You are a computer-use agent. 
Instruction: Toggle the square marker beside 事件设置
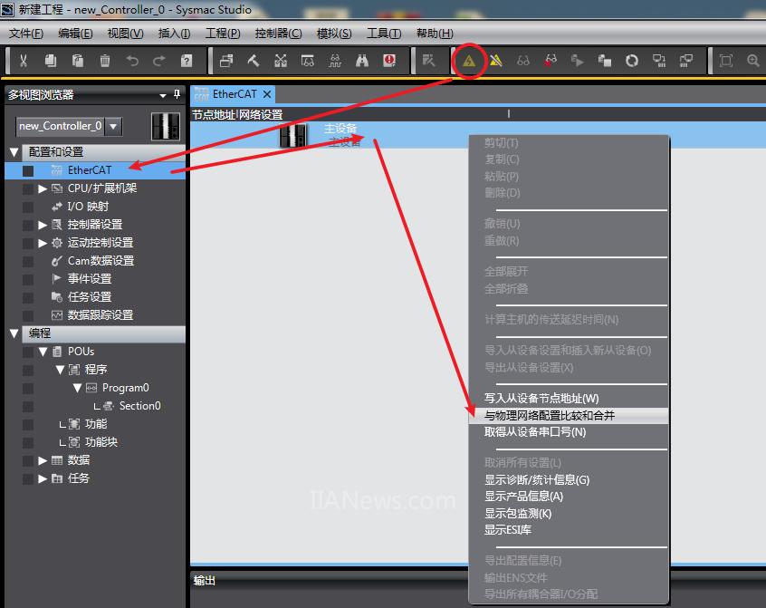tap(28, 279)
